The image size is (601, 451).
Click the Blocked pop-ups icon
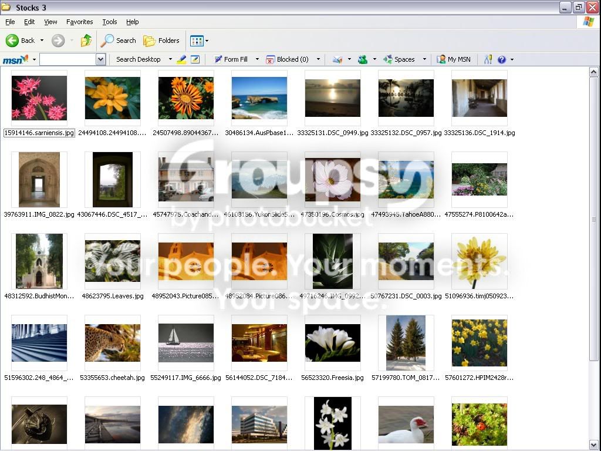point(270,59)
